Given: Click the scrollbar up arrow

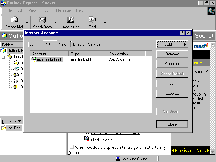Looking at the screenshot, I should 213,45.
